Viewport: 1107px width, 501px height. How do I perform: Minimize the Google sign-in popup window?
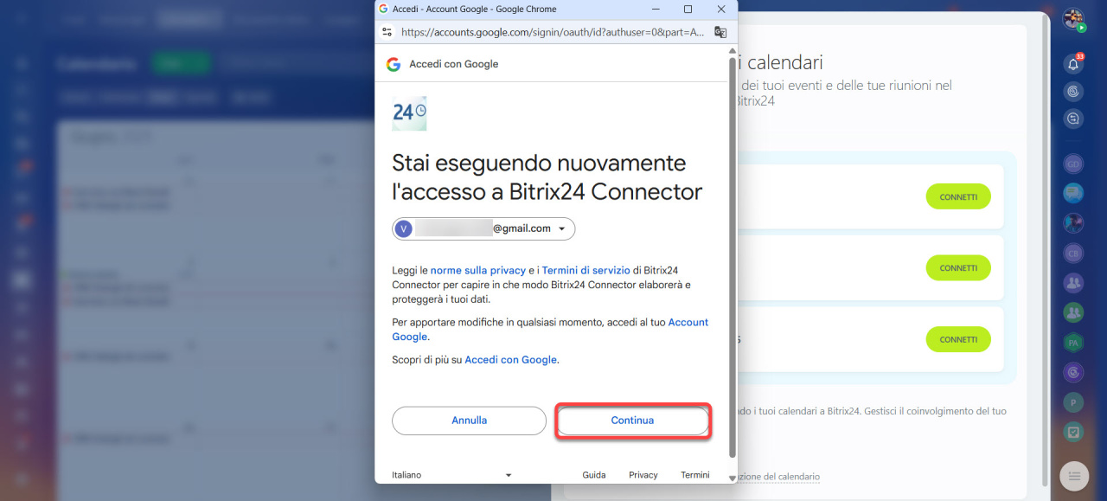pyautogui.click(x=655, y=9)
